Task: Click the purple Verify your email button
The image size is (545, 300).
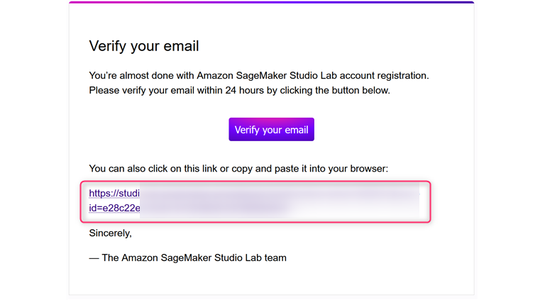Action: click(x=271, y=130)
